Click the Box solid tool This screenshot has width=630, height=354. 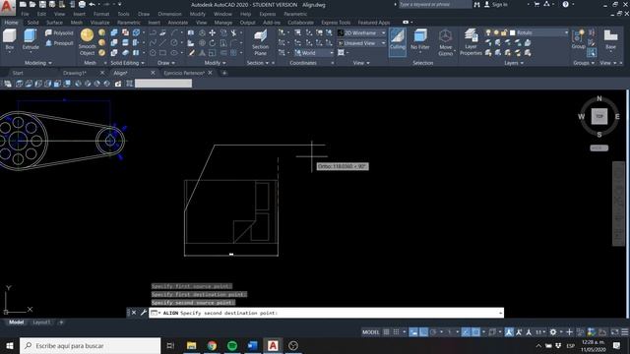(10, 39)
